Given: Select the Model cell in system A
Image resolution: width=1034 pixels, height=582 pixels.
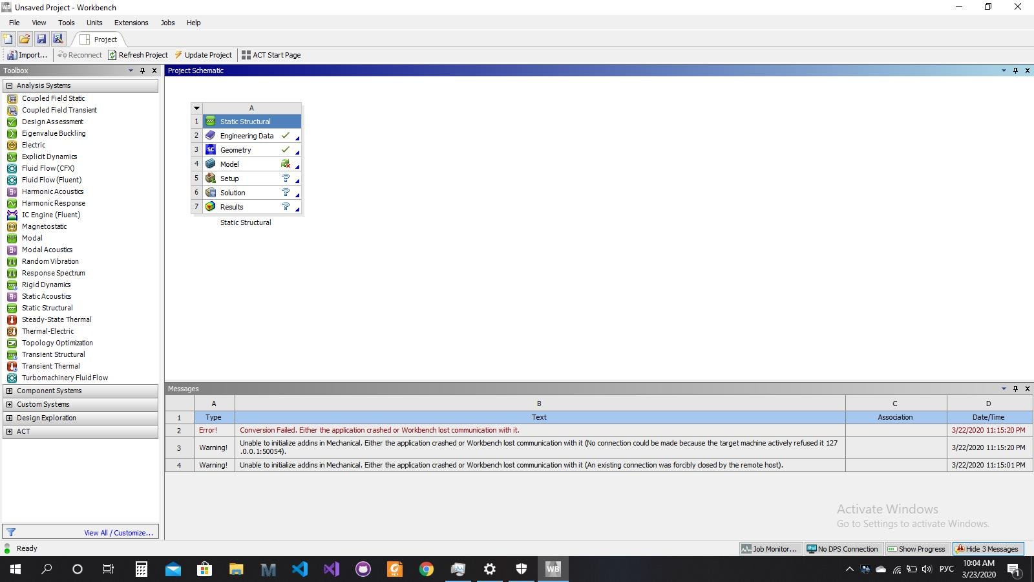Looking at the screenshot, I should coord(252,164).
